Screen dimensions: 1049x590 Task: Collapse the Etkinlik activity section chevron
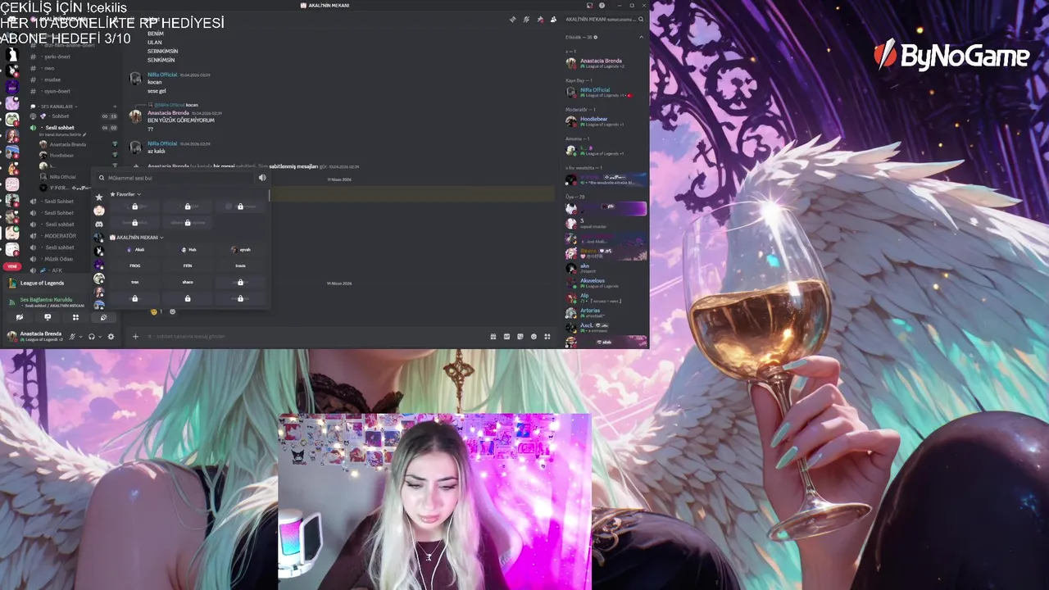coord(641,37)
